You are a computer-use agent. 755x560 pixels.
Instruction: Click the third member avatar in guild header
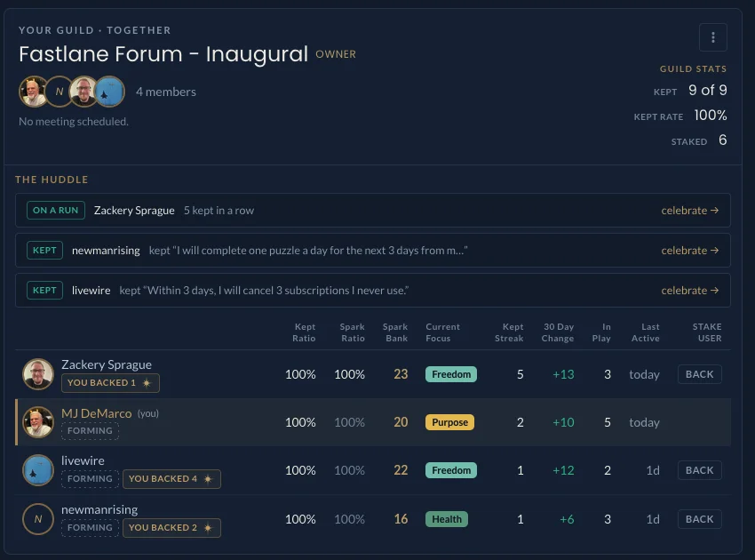pyautogui.click(x=84, y=91)
